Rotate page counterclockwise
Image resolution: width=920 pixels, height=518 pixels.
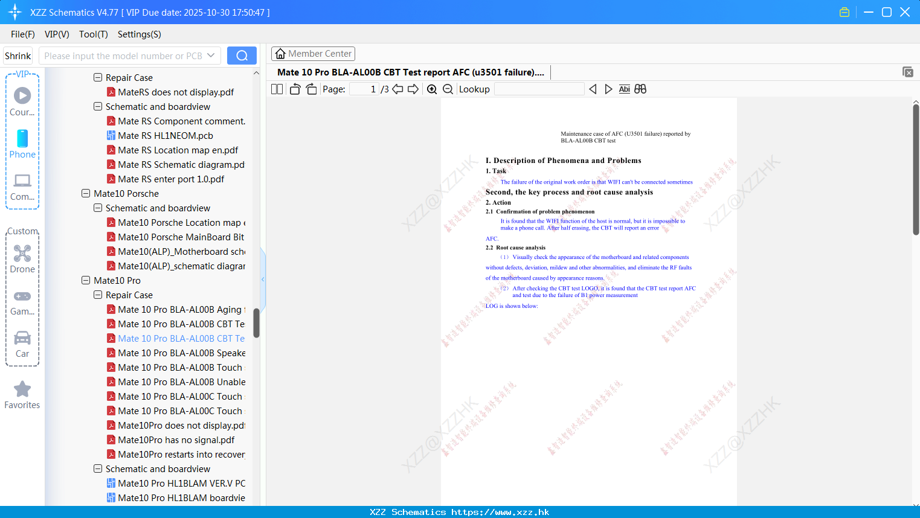coord(295,89)
